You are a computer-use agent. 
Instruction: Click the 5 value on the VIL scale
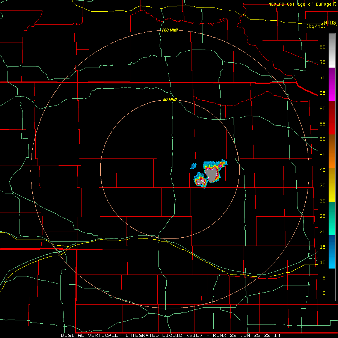pos(324,278)
